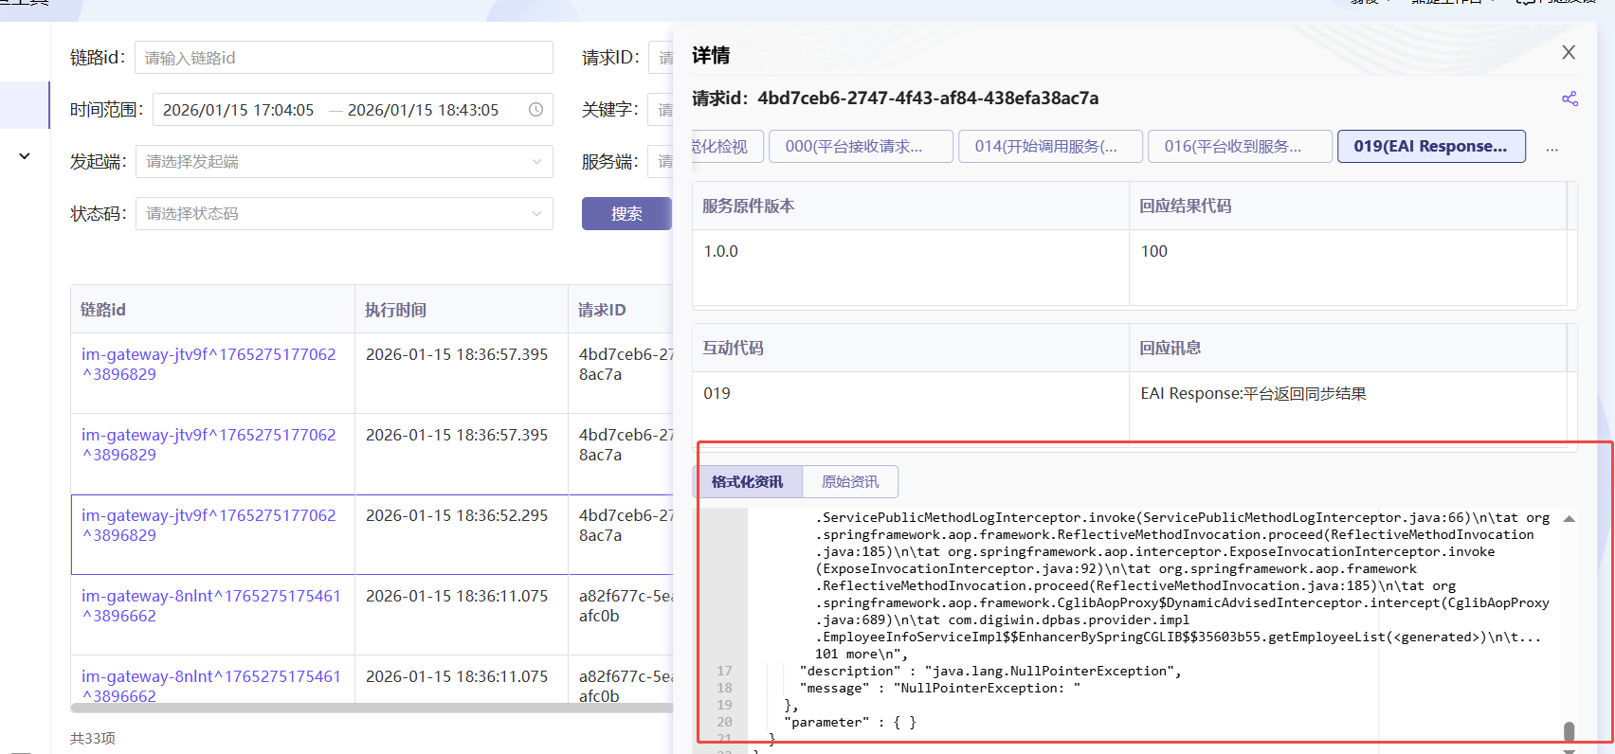Click the clock icon in the time range field
Viewport: 1615px width, 754px height.
535,110
